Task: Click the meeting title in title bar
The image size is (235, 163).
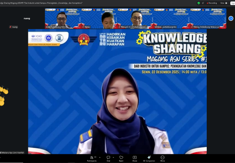Action: click(x=41, y=3)
